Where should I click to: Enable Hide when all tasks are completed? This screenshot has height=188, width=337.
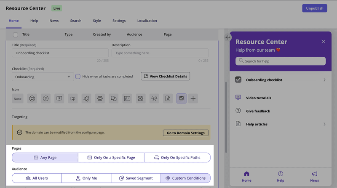tap(78, 77)
